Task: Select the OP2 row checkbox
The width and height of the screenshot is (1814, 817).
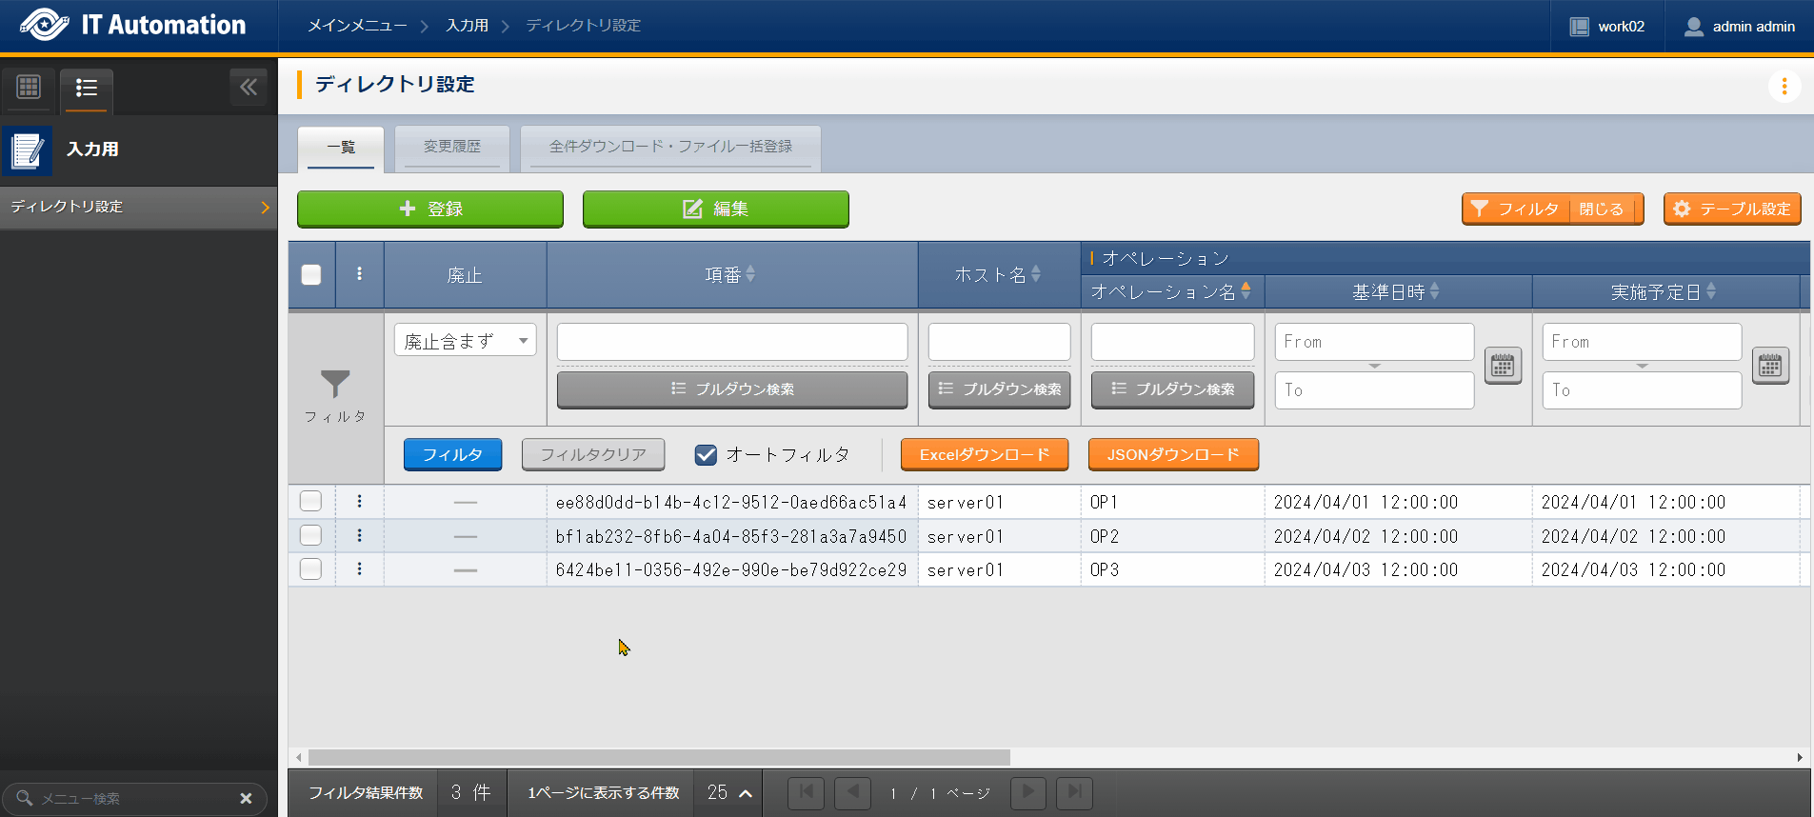Action: click(x=311, y=536)
